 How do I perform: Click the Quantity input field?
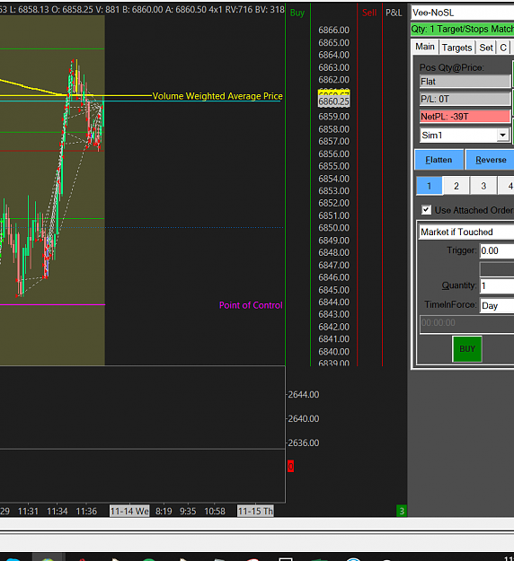[x=497, y=285]
